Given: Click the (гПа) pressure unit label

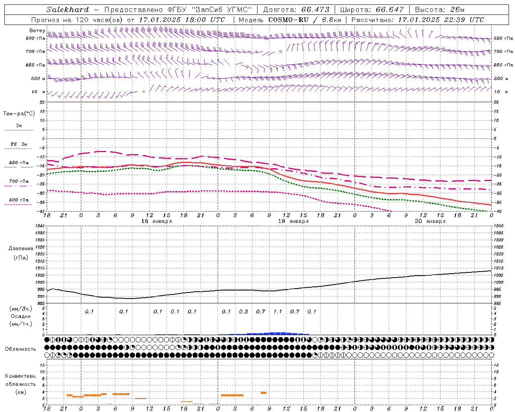Looking at the screenshot, I should [x=21, y=257].
